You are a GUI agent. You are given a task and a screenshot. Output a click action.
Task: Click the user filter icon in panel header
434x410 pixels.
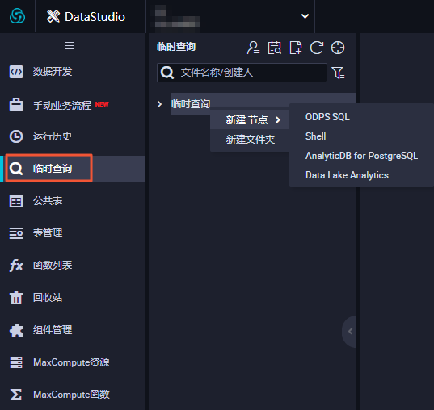[253, 48]
